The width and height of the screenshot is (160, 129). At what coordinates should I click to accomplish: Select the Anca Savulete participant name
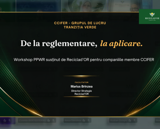[73, 120]
